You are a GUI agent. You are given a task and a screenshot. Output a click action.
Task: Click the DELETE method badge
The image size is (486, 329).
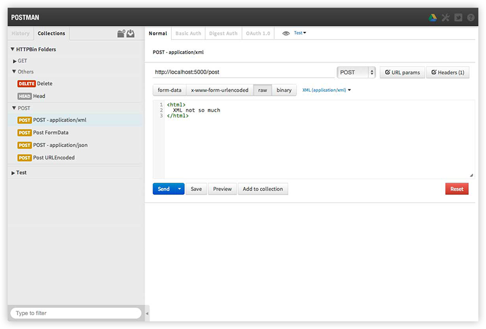(x=26, y=84)
